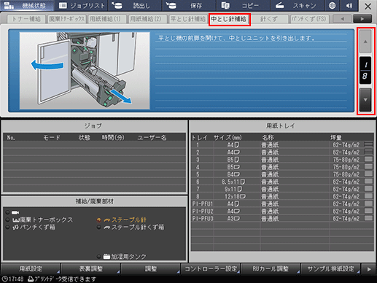Select 廃棄トナーボックス indicator in supplies panel

39,220
